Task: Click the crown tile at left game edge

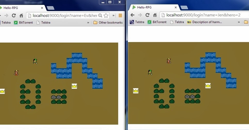Action: coord(2,91)
